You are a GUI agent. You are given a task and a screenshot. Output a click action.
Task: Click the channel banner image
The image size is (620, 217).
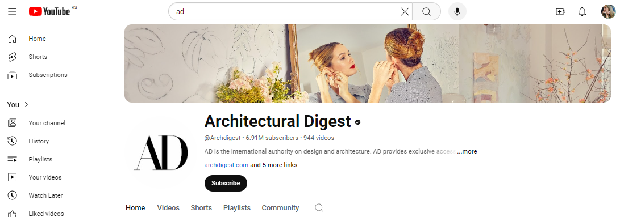(368, 63)
